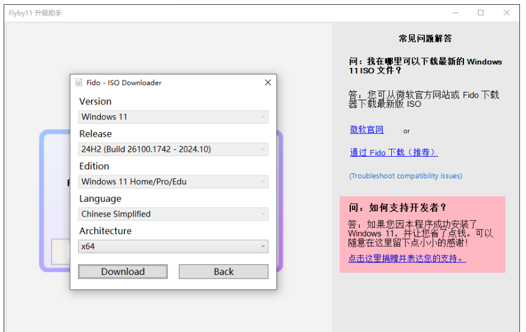Image resolution: width=526 pixels, height=332 pixels.
Task: Click the Version label in Fido
Action: (95, 101)
